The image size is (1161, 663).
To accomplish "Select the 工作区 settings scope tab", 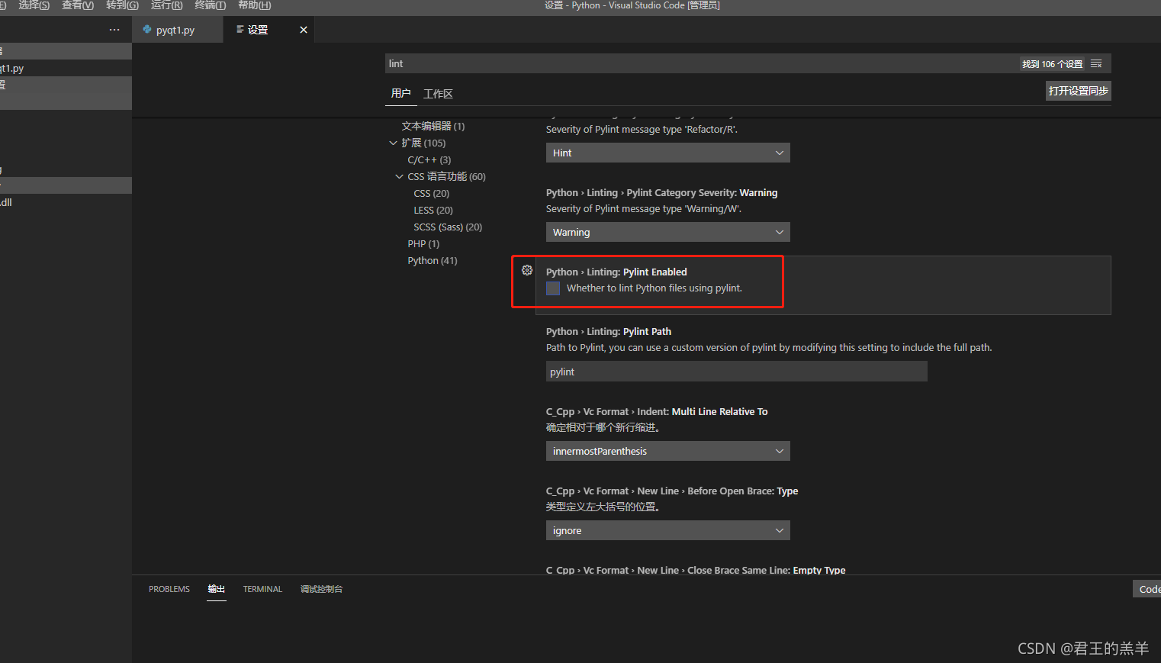I will [x=438, y=94].
